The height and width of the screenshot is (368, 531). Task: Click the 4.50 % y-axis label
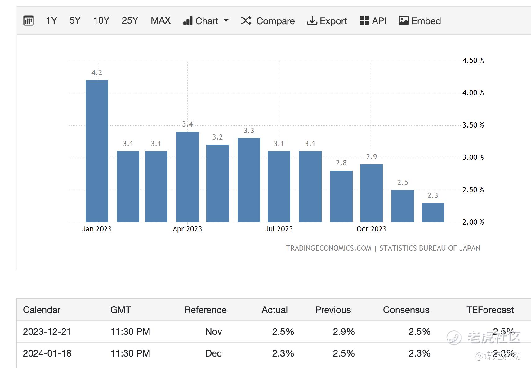473,61
